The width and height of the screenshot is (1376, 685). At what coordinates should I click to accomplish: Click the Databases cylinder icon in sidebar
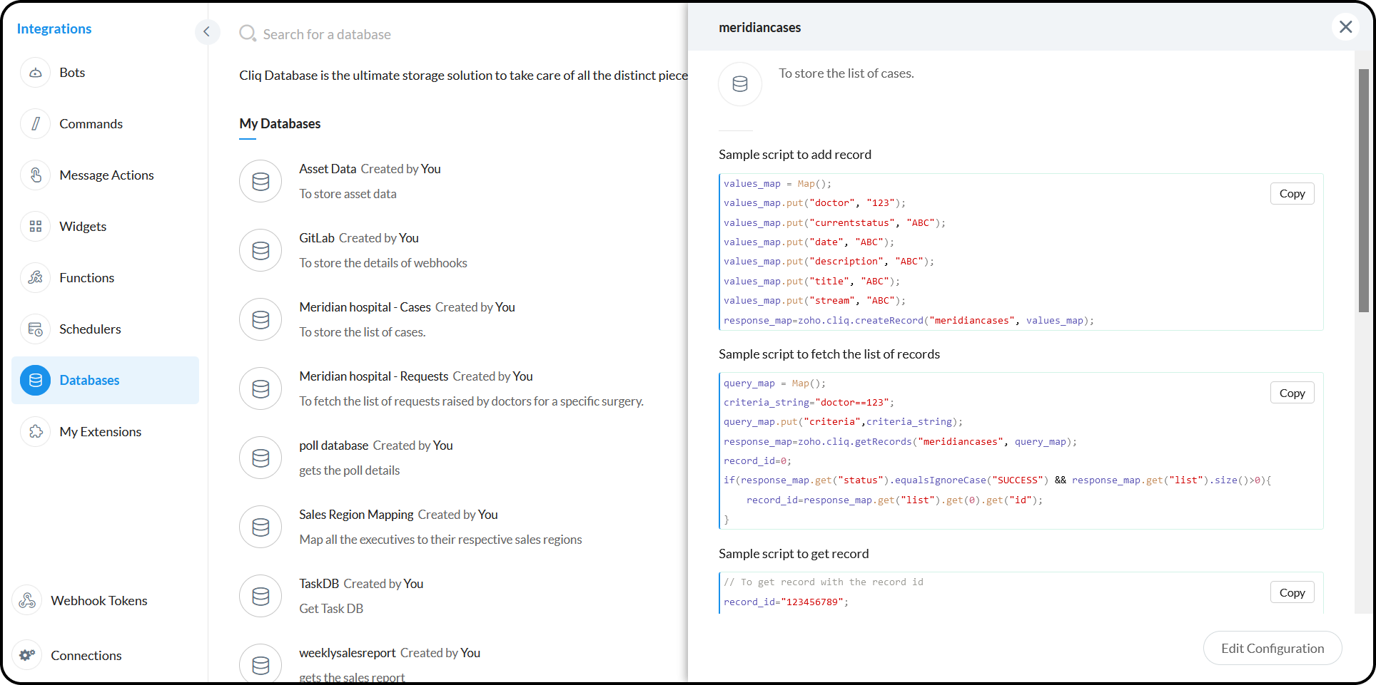click(x=36, y=381)
